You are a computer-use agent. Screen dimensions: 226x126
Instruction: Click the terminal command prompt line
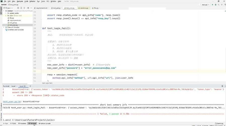(x=29, y=120)
